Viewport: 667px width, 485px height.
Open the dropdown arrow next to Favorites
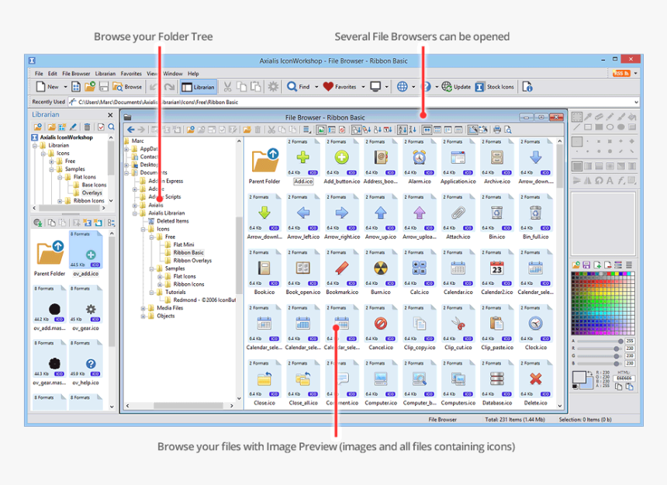point(363,87)
